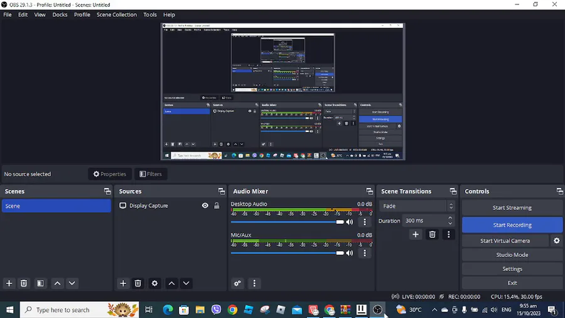Click Start Virtual Camera button
565x318 pixels.
tap(505, 241)
